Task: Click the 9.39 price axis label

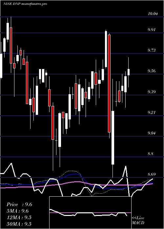Action: 152,92
